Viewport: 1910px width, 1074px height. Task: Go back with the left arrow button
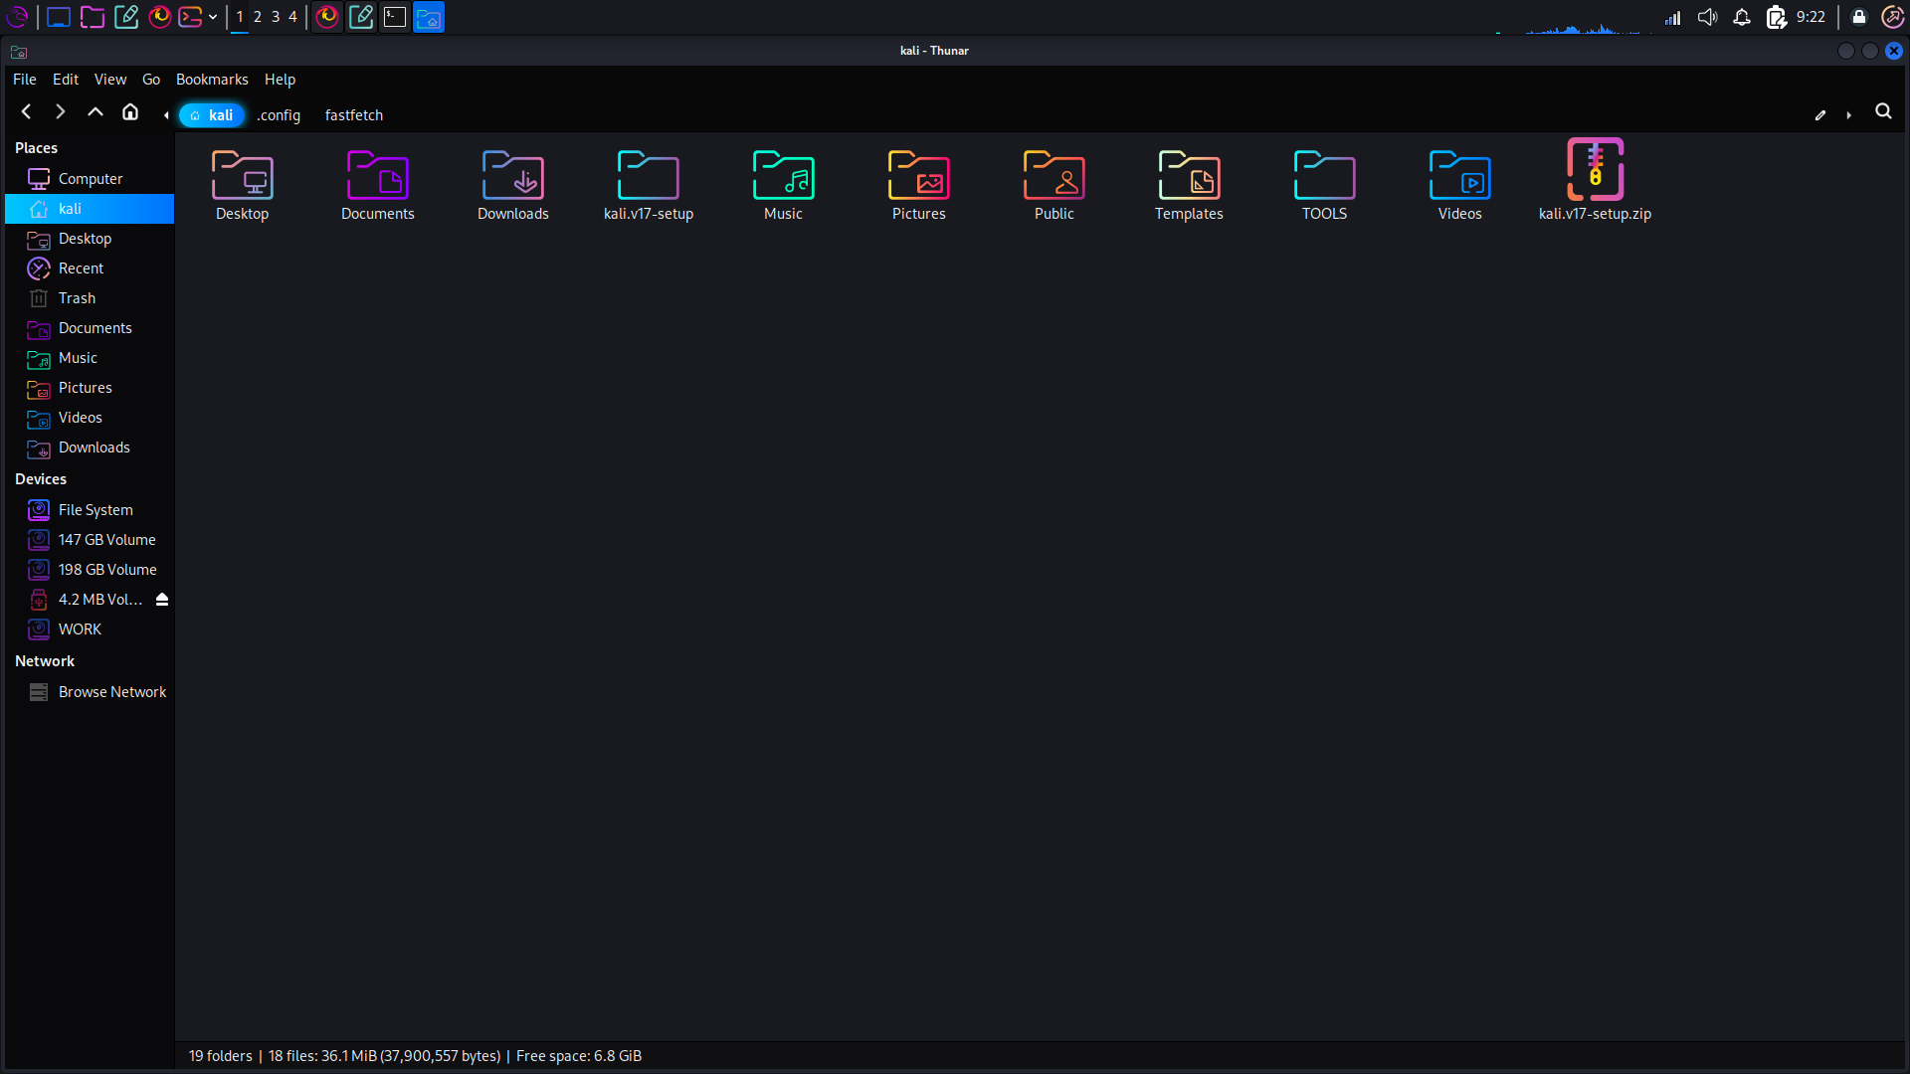[x=27, y=112]
